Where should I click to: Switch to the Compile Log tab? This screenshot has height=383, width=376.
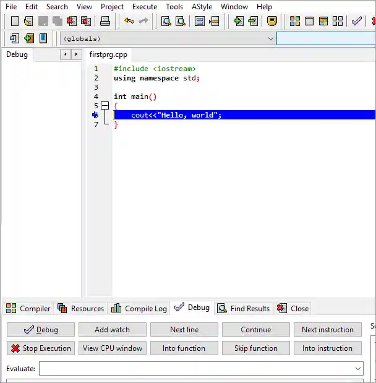[139, 309]
